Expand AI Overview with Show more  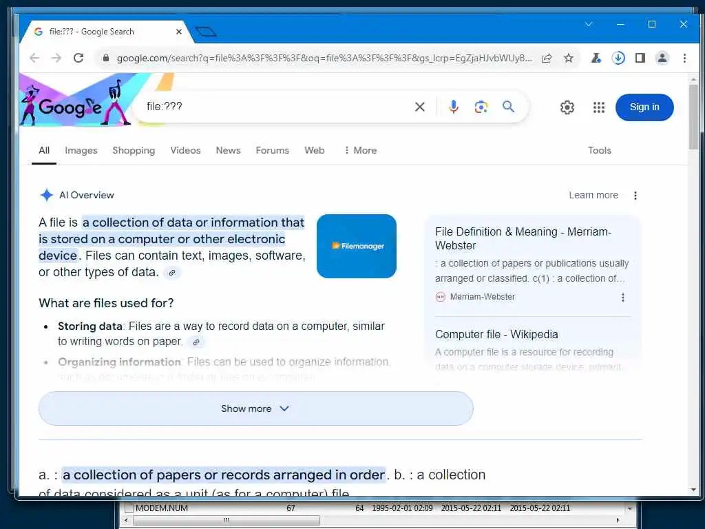tap(256, 408)
